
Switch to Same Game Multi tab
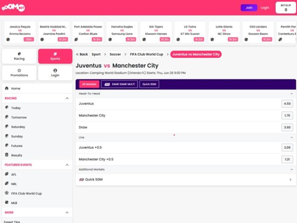point(119,84)
